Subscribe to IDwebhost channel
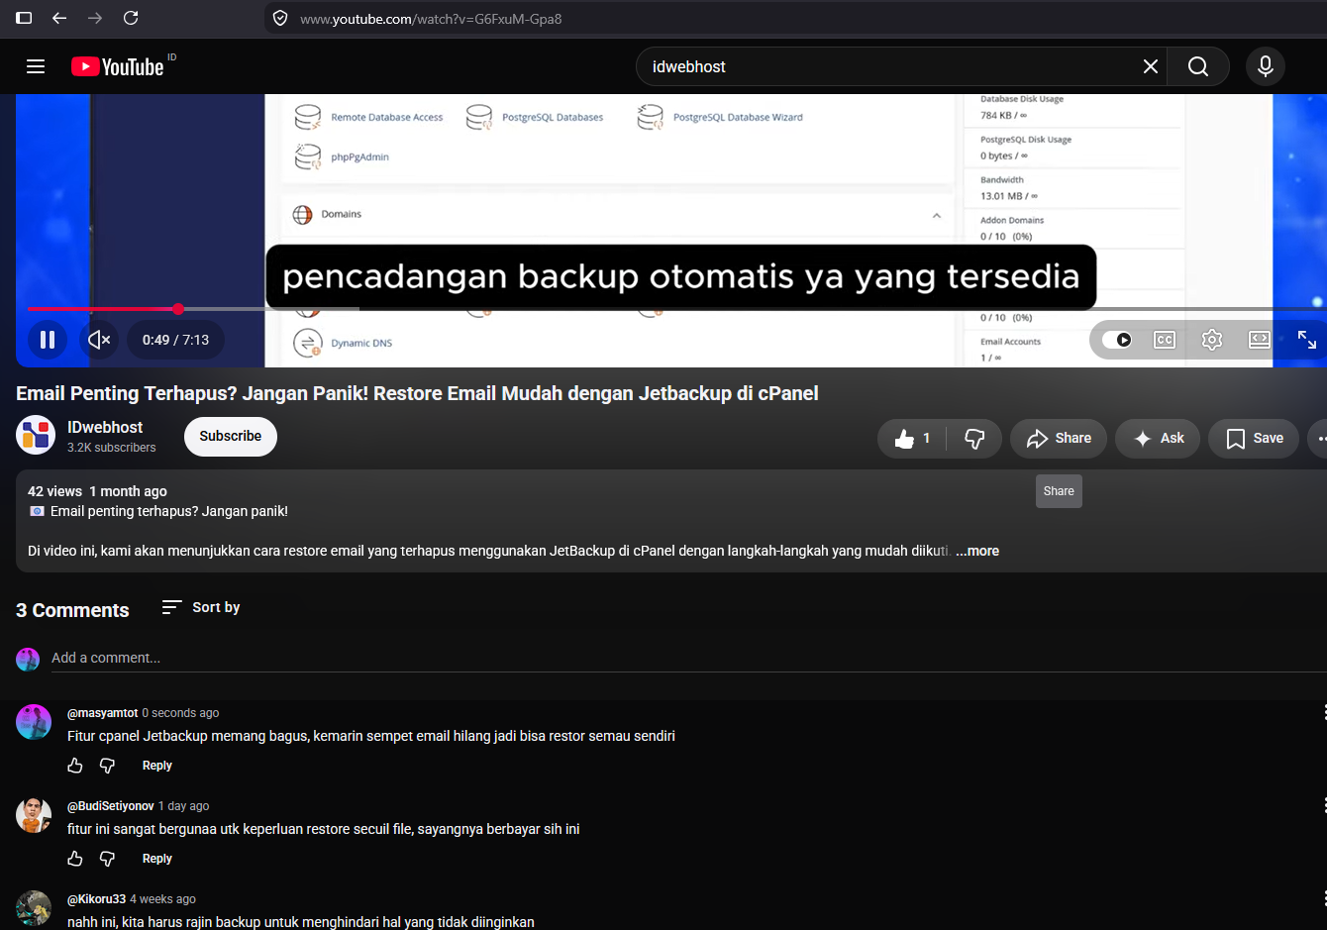Screen dimensions: 1327x930 231,437
